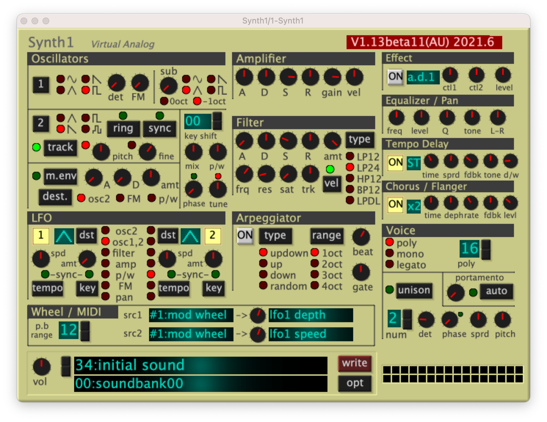This screenshot has width=547, height=422.
Task: Select LFO 2 triangle waveform icon
Action: (x=190, y=236)
